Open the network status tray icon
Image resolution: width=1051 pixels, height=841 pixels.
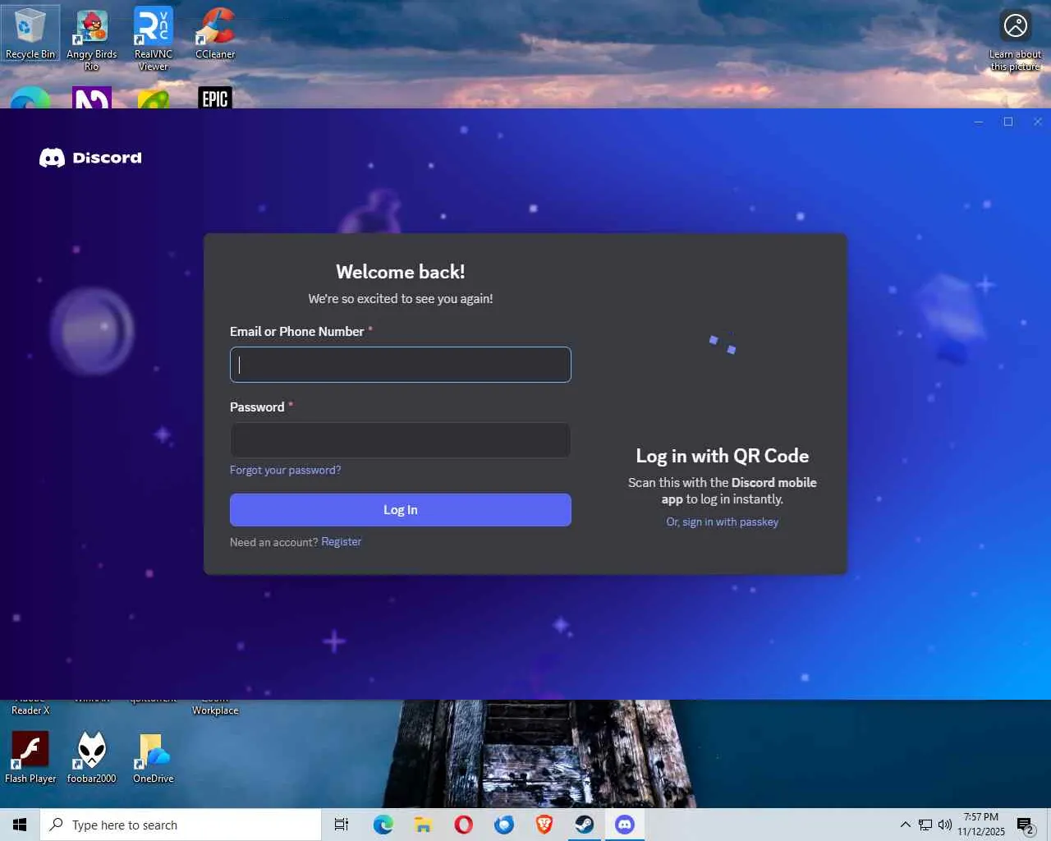click(925, 825)
